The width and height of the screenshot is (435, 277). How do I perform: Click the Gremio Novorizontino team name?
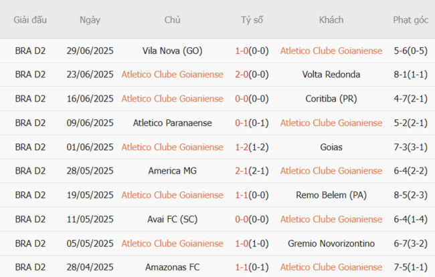pos(331,243)
